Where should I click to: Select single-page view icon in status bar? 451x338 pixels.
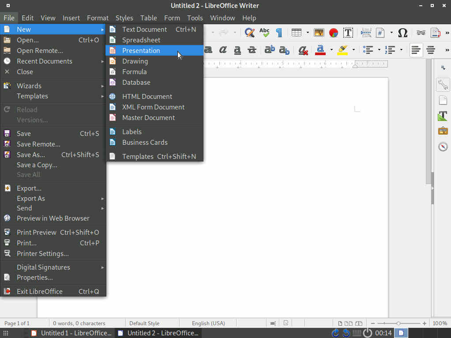[x=340, y=323]
